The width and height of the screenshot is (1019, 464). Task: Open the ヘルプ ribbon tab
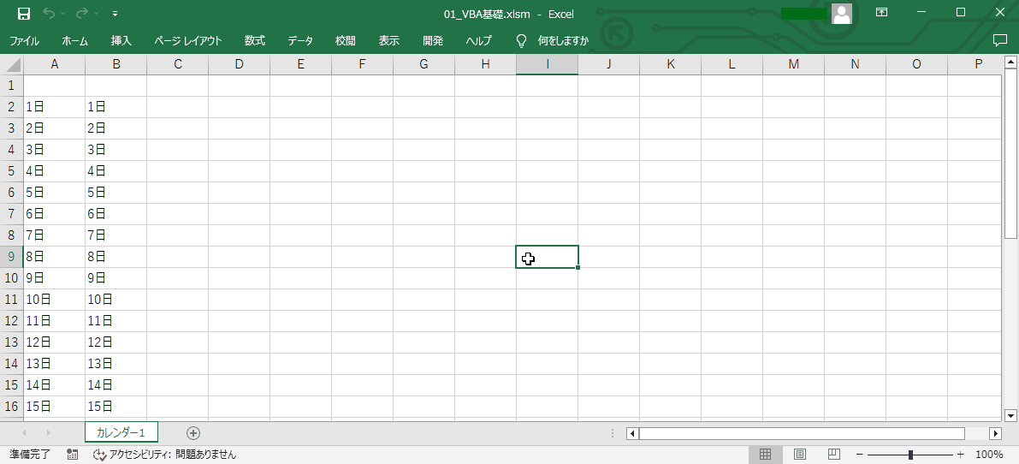coord(479,41)
